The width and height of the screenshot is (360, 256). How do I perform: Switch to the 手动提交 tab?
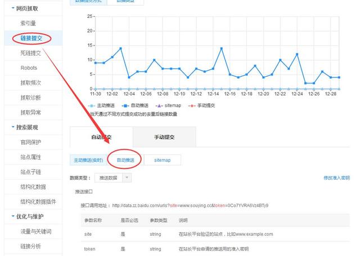164,137
